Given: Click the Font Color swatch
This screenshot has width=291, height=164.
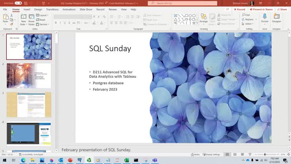Looking at the screenshot, I should (101, 23).
